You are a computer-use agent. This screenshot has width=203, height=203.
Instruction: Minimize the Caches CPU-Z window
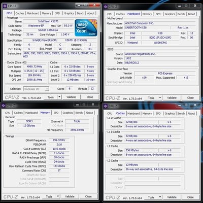180,105
